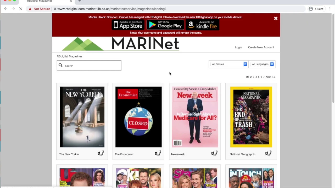Click the search magnifier icon
The height and width of the screenshot is (188, 335).
(x=60, y=65)
